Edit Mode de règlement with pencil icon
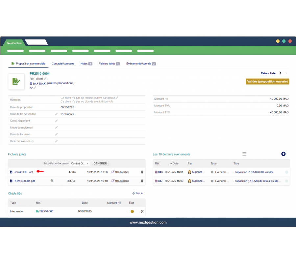Image resolution: width=296 pixels, height=263 pixels. [x=56, y=128]
